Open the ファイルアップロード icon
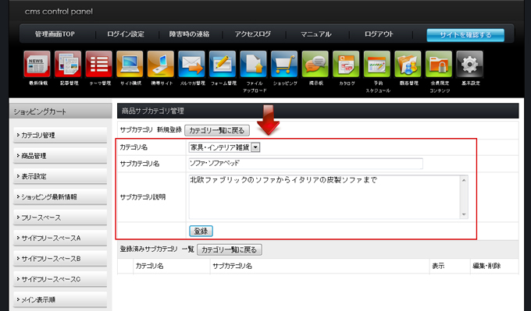The image size is (531, 311). point(253,64)
